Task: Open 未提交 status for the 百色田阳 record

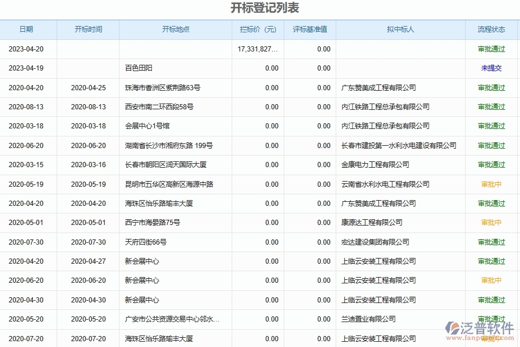Action: coord(491,68)
